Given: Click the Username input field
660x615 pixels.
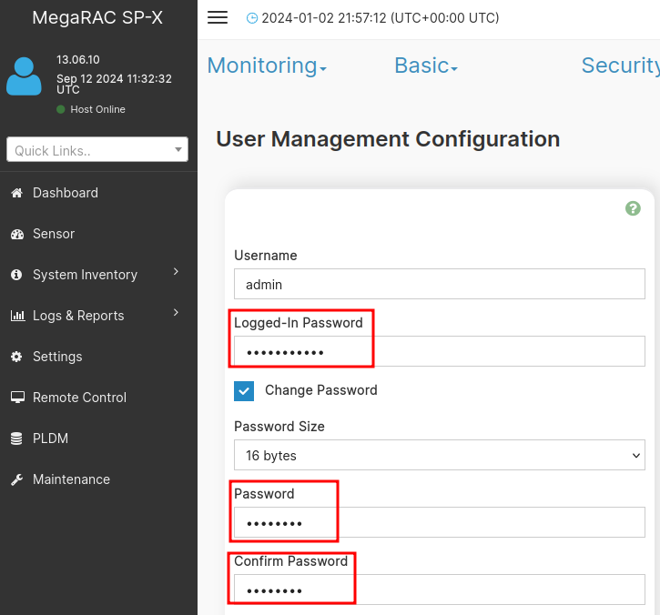Looking at the screenshot, I should tap(439, 284).
